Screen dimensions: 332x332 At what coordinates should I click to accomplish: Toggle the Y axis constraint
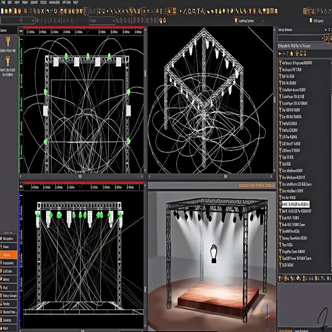(x=148, y=11)
